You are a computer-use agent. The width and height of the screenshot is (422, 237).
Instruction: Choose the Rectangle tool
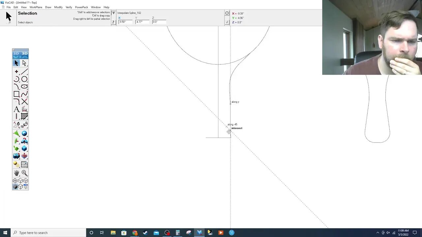(16, 94)
